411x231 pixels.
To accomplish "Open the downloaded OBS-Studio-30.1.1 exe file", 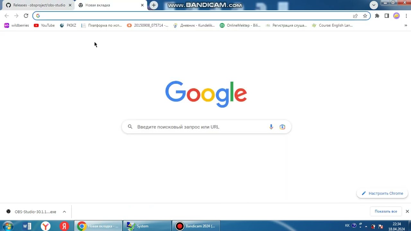I will tap(31, 212).
